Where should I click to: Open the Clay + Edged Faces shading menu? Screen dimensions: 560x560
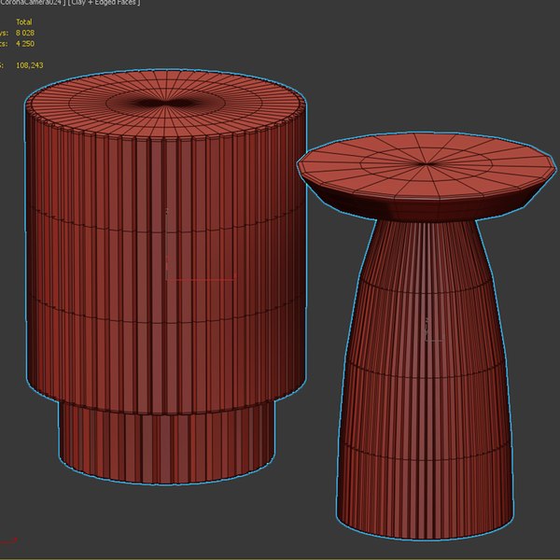(105, 2)
